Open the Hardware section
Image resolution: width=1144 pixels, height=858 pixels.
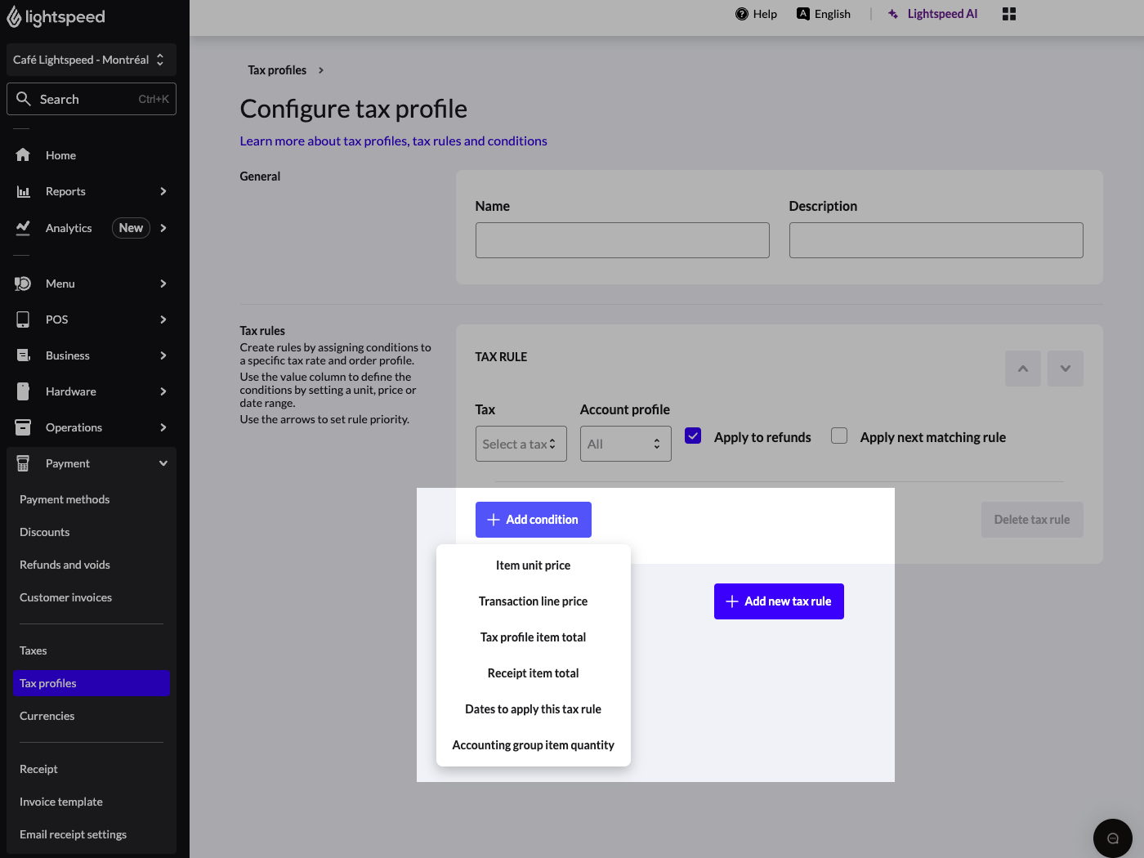click(71, 391)
